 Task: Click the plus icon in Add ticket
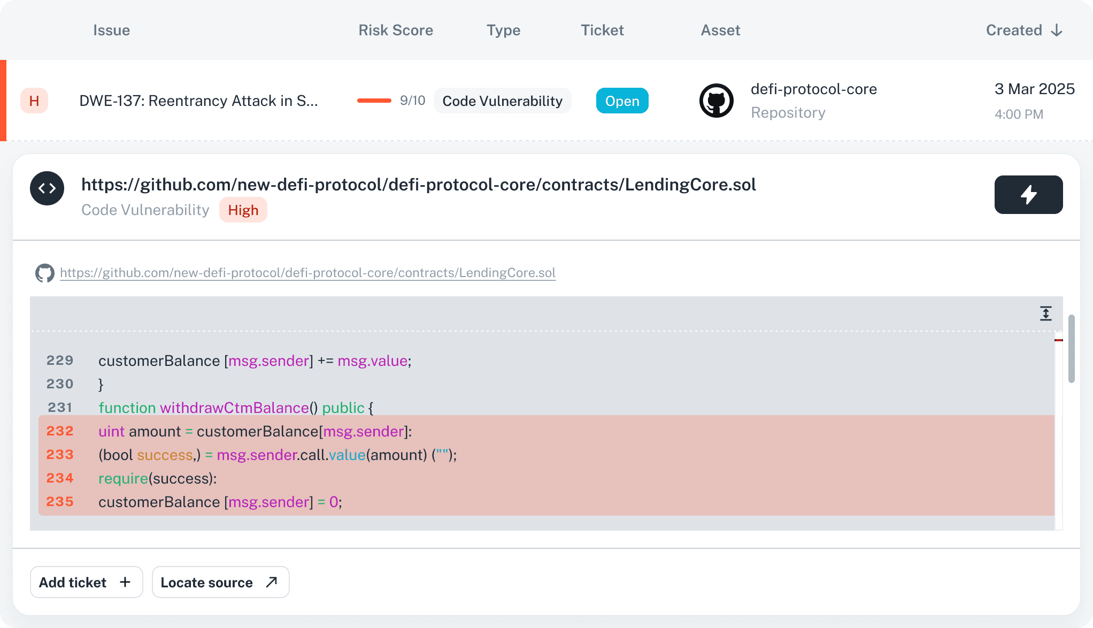point(125,582)
